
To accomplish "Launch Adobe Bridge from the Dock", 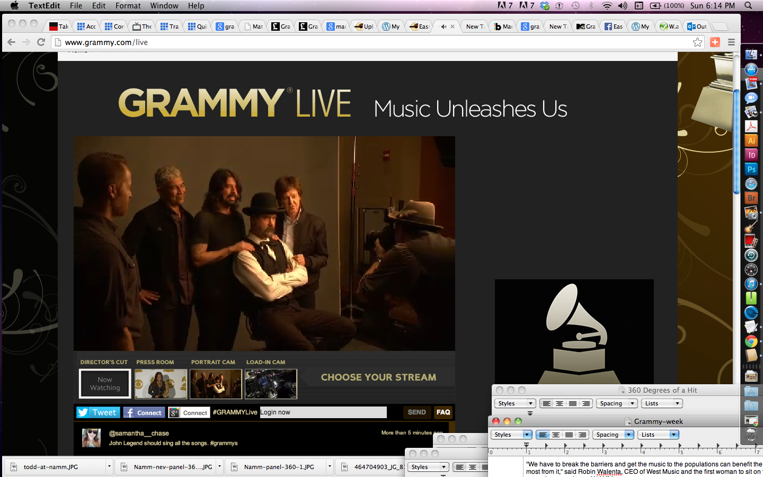I will (x=751, y=198).
